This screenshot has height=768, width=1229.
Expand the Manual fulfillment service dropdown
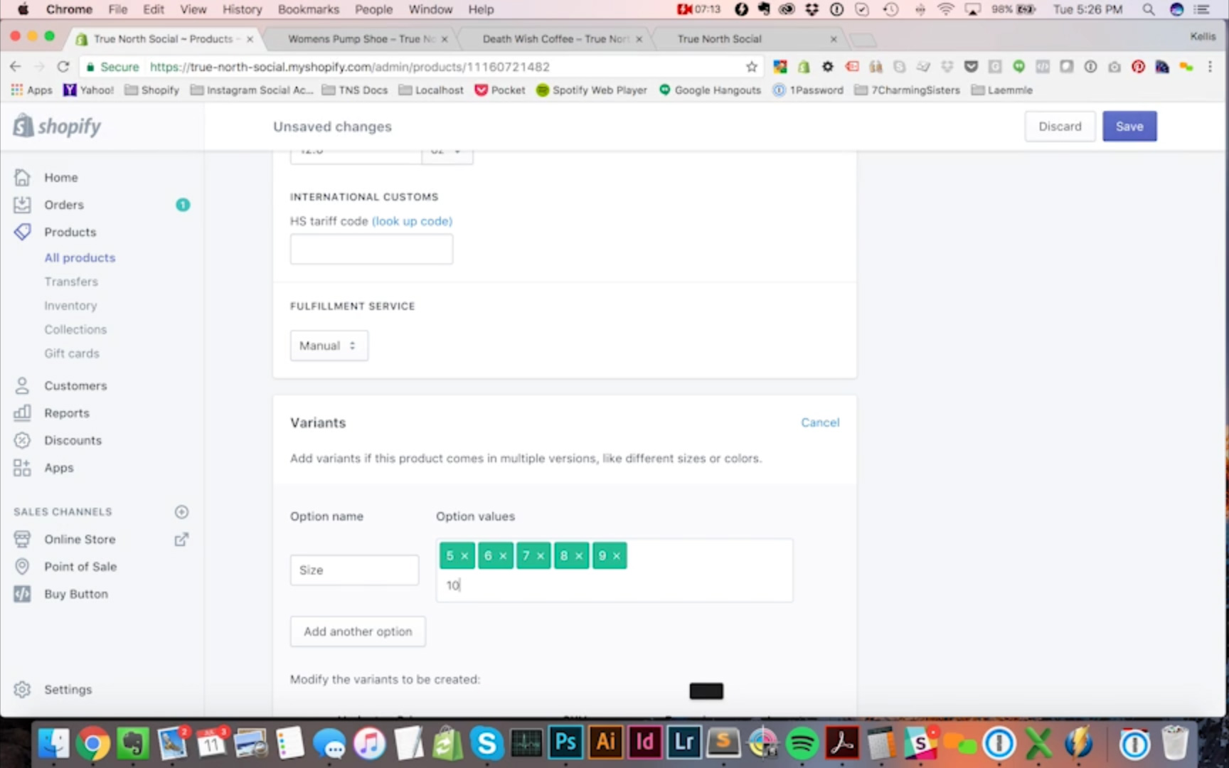click(x=329, y=346)
